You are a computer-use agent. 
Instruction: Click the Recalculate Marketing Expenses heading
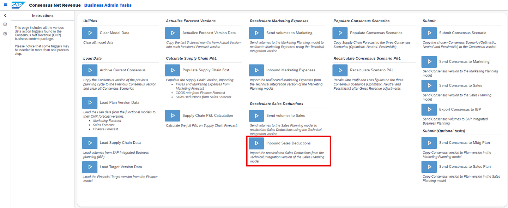[x=279, y=21]
